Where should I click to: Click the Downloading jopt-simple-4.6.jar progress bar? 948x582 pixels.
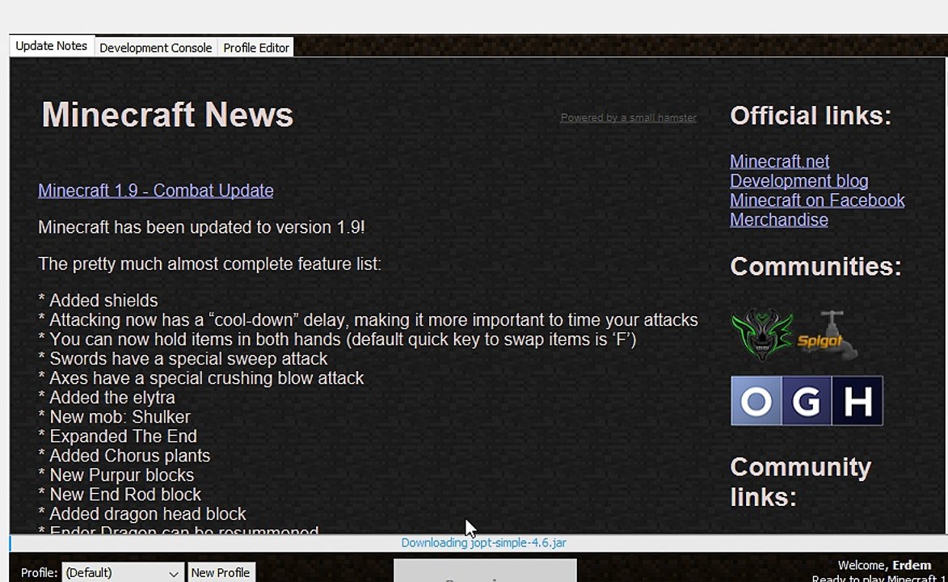click(478, 542)
